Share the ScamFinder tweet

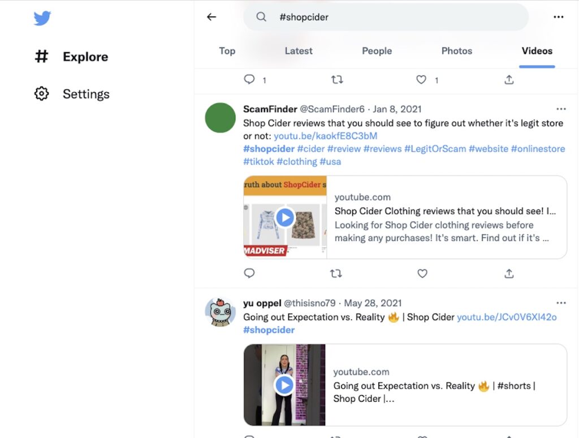coord(509,273)
